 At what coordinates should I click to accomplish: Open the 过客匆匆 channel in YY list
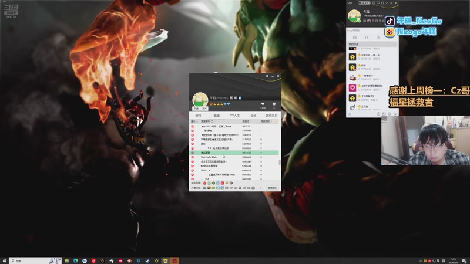(x=372, y=57)
